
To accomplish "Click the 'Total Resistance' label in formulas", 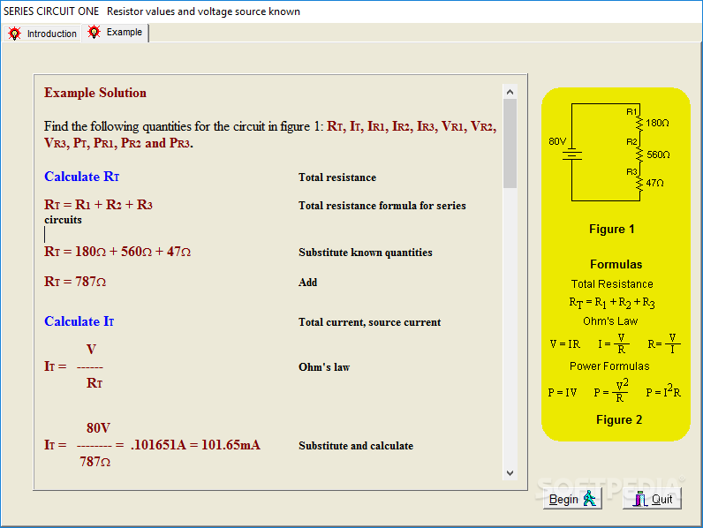I will tap(612, 283).
